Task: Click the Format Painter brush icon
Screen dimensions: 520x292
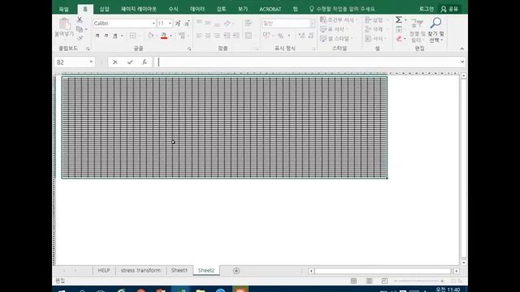Action: (x=80, y=38)
